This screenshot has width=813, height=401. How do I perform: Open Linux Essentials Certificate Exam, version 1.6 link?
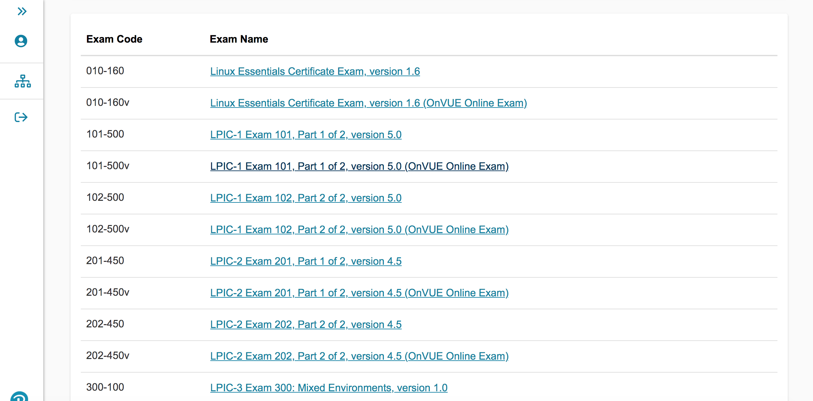click(315, 71)
